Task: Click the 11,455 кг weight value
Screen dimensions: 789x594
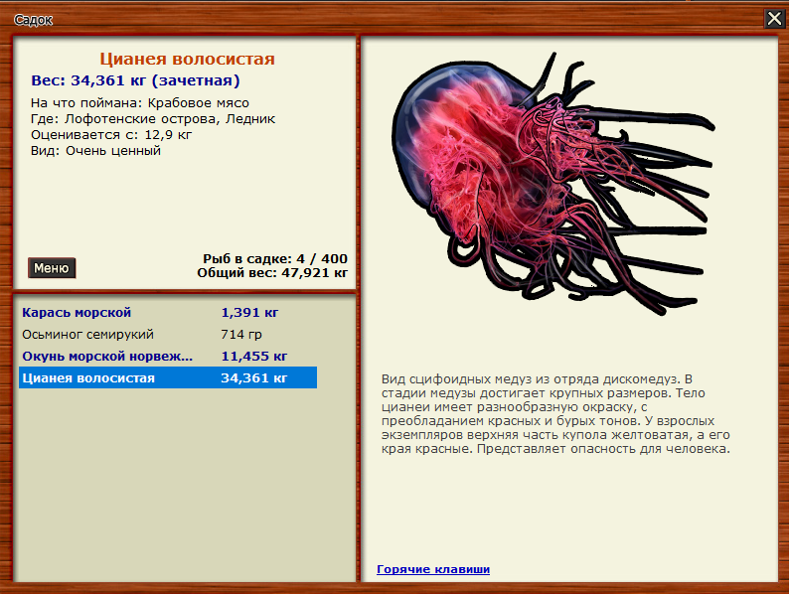Action: tap(254, 356)
